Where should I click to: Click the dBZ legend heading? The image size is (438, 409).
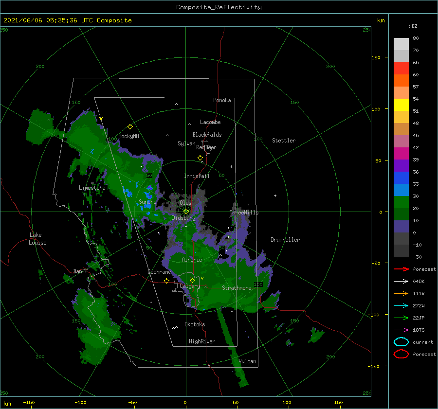(413, 26)
